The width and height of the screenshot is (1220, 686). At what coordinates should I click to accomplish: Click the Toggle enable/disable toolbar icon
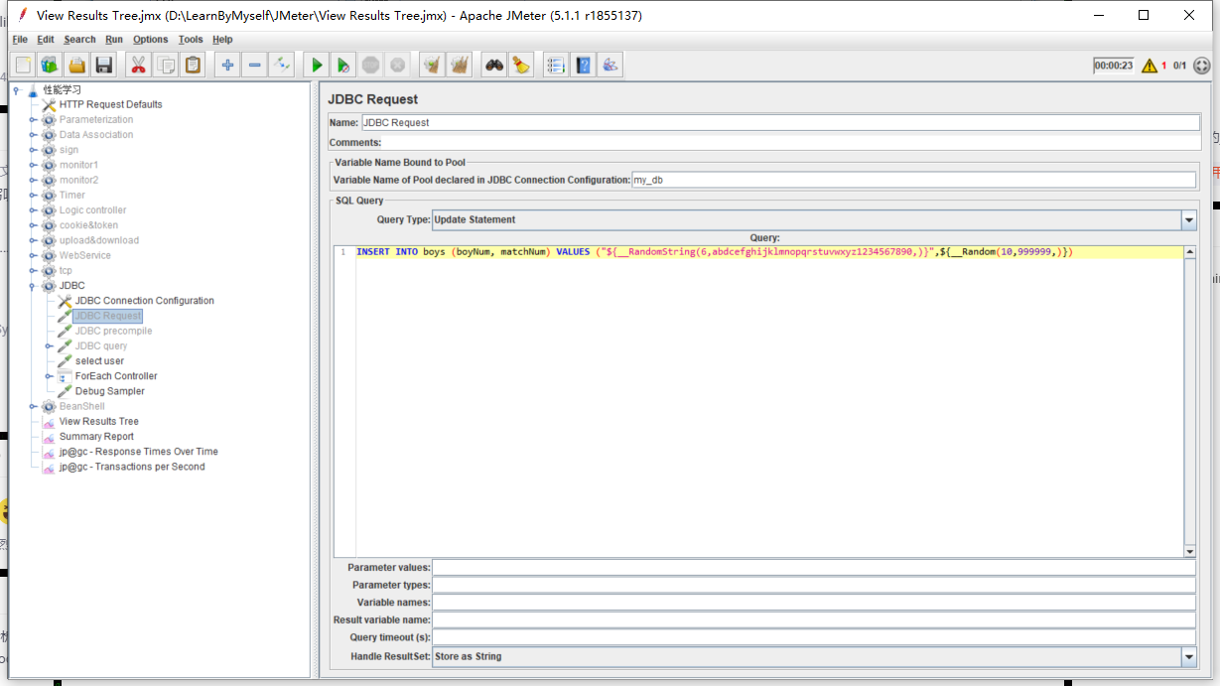coord(282,66)
